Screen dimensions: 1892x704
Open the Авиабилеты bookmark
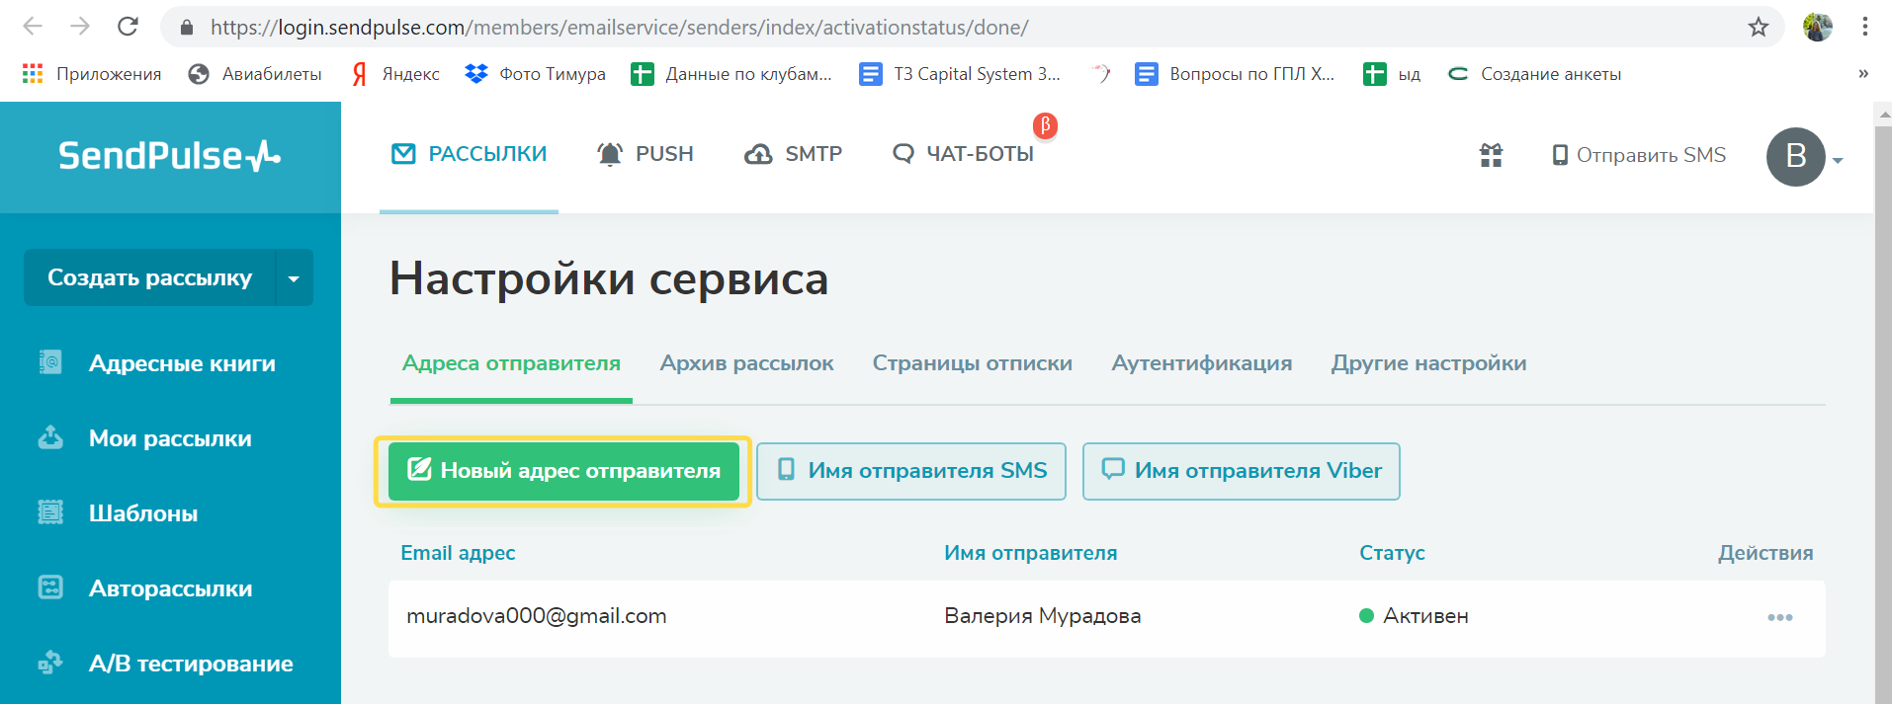[255, 74]
